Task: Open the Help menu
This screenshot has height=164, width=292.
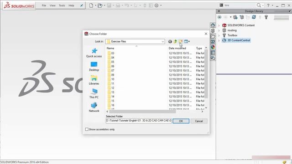Action: (71, 5)
